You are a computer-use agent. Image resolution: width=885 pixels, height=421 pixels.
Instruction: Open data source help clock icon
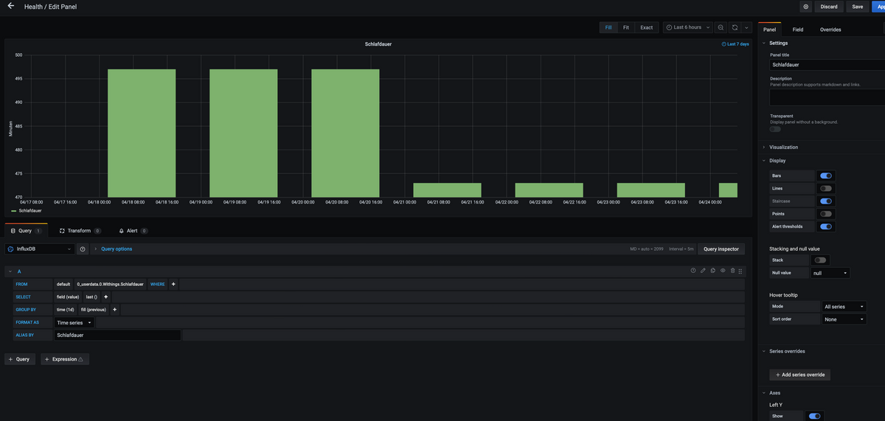[83, 249]
